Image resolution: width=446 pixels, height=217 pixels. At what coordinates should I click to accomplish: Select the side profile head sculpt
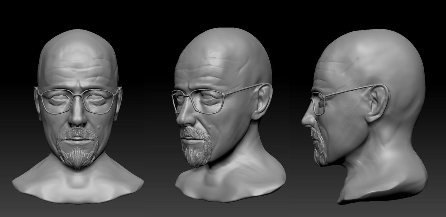click(364, 116)
